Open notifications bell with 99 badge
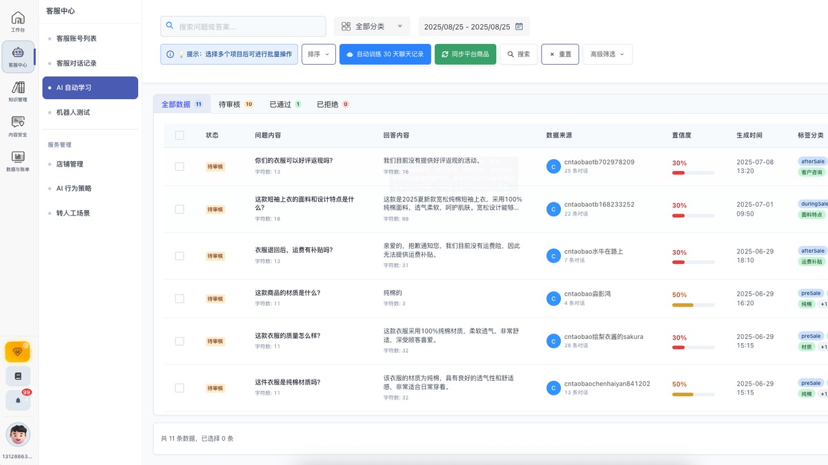This screenshot has width=828, height=465. tap(18, 400)
